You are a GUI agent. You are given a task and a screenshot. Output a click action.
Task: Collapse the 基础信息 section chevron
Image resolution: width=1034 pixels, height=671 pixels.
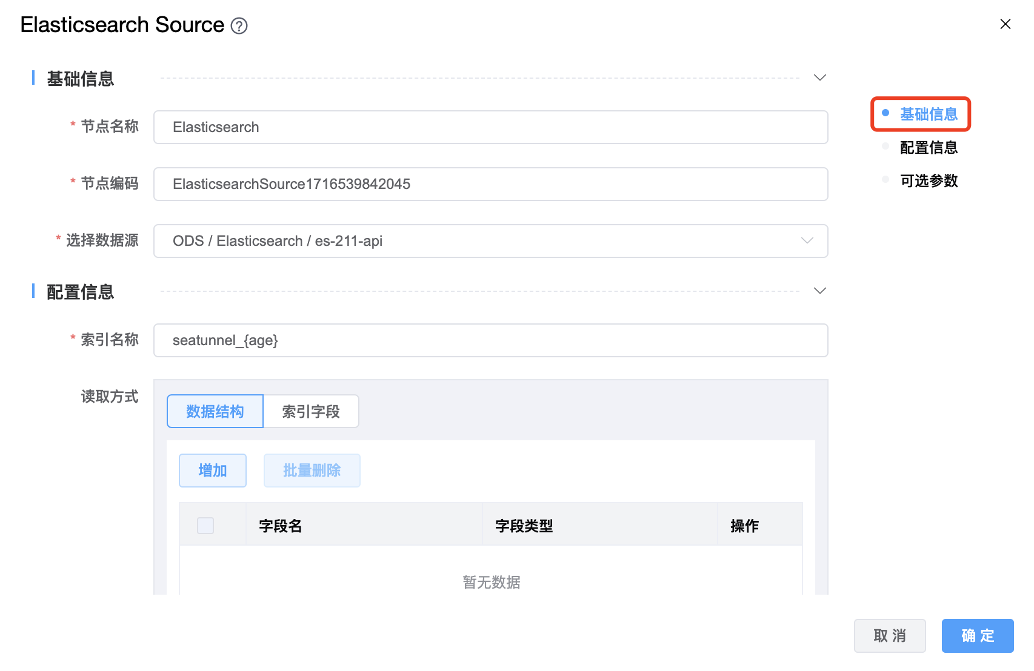tap(819, 78)
